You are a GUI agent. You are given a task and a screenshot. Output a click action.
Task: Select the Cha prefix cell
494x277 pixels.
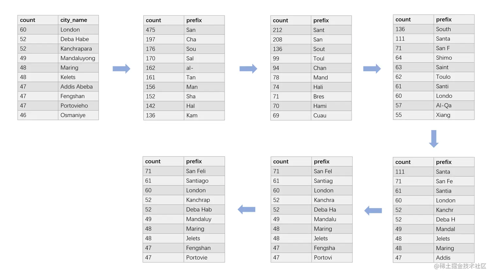click(204, 39)
